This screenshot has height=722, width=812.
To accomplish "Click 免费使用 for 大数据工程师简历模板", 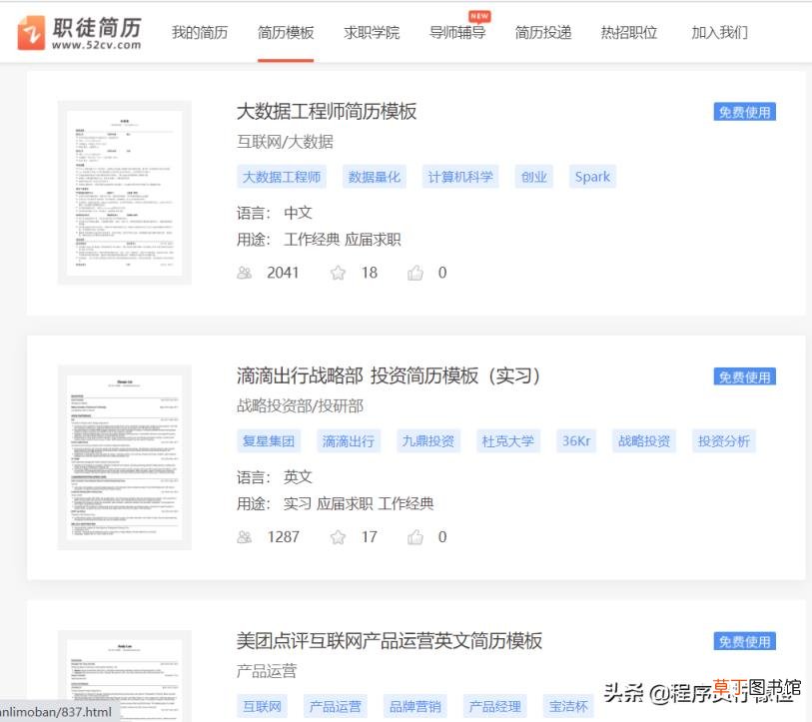I will click(745, 112).
